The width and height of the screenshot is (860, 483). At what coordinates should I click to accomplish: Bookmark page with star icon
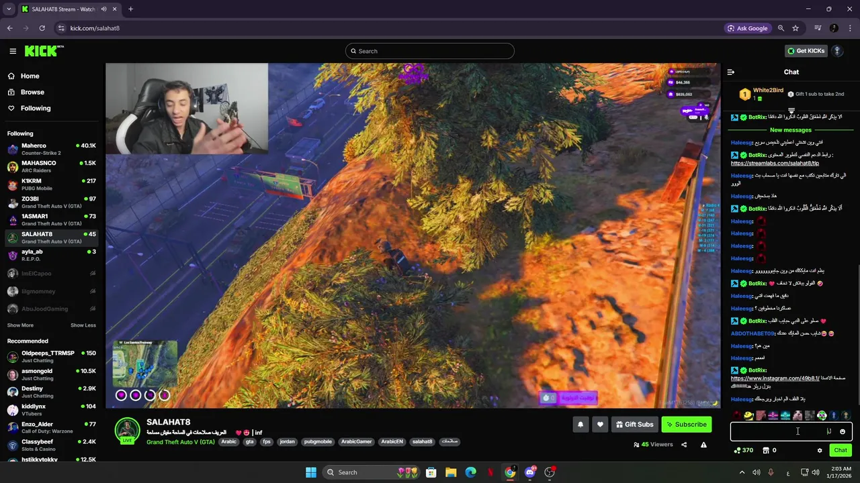(x=795, y=28)
